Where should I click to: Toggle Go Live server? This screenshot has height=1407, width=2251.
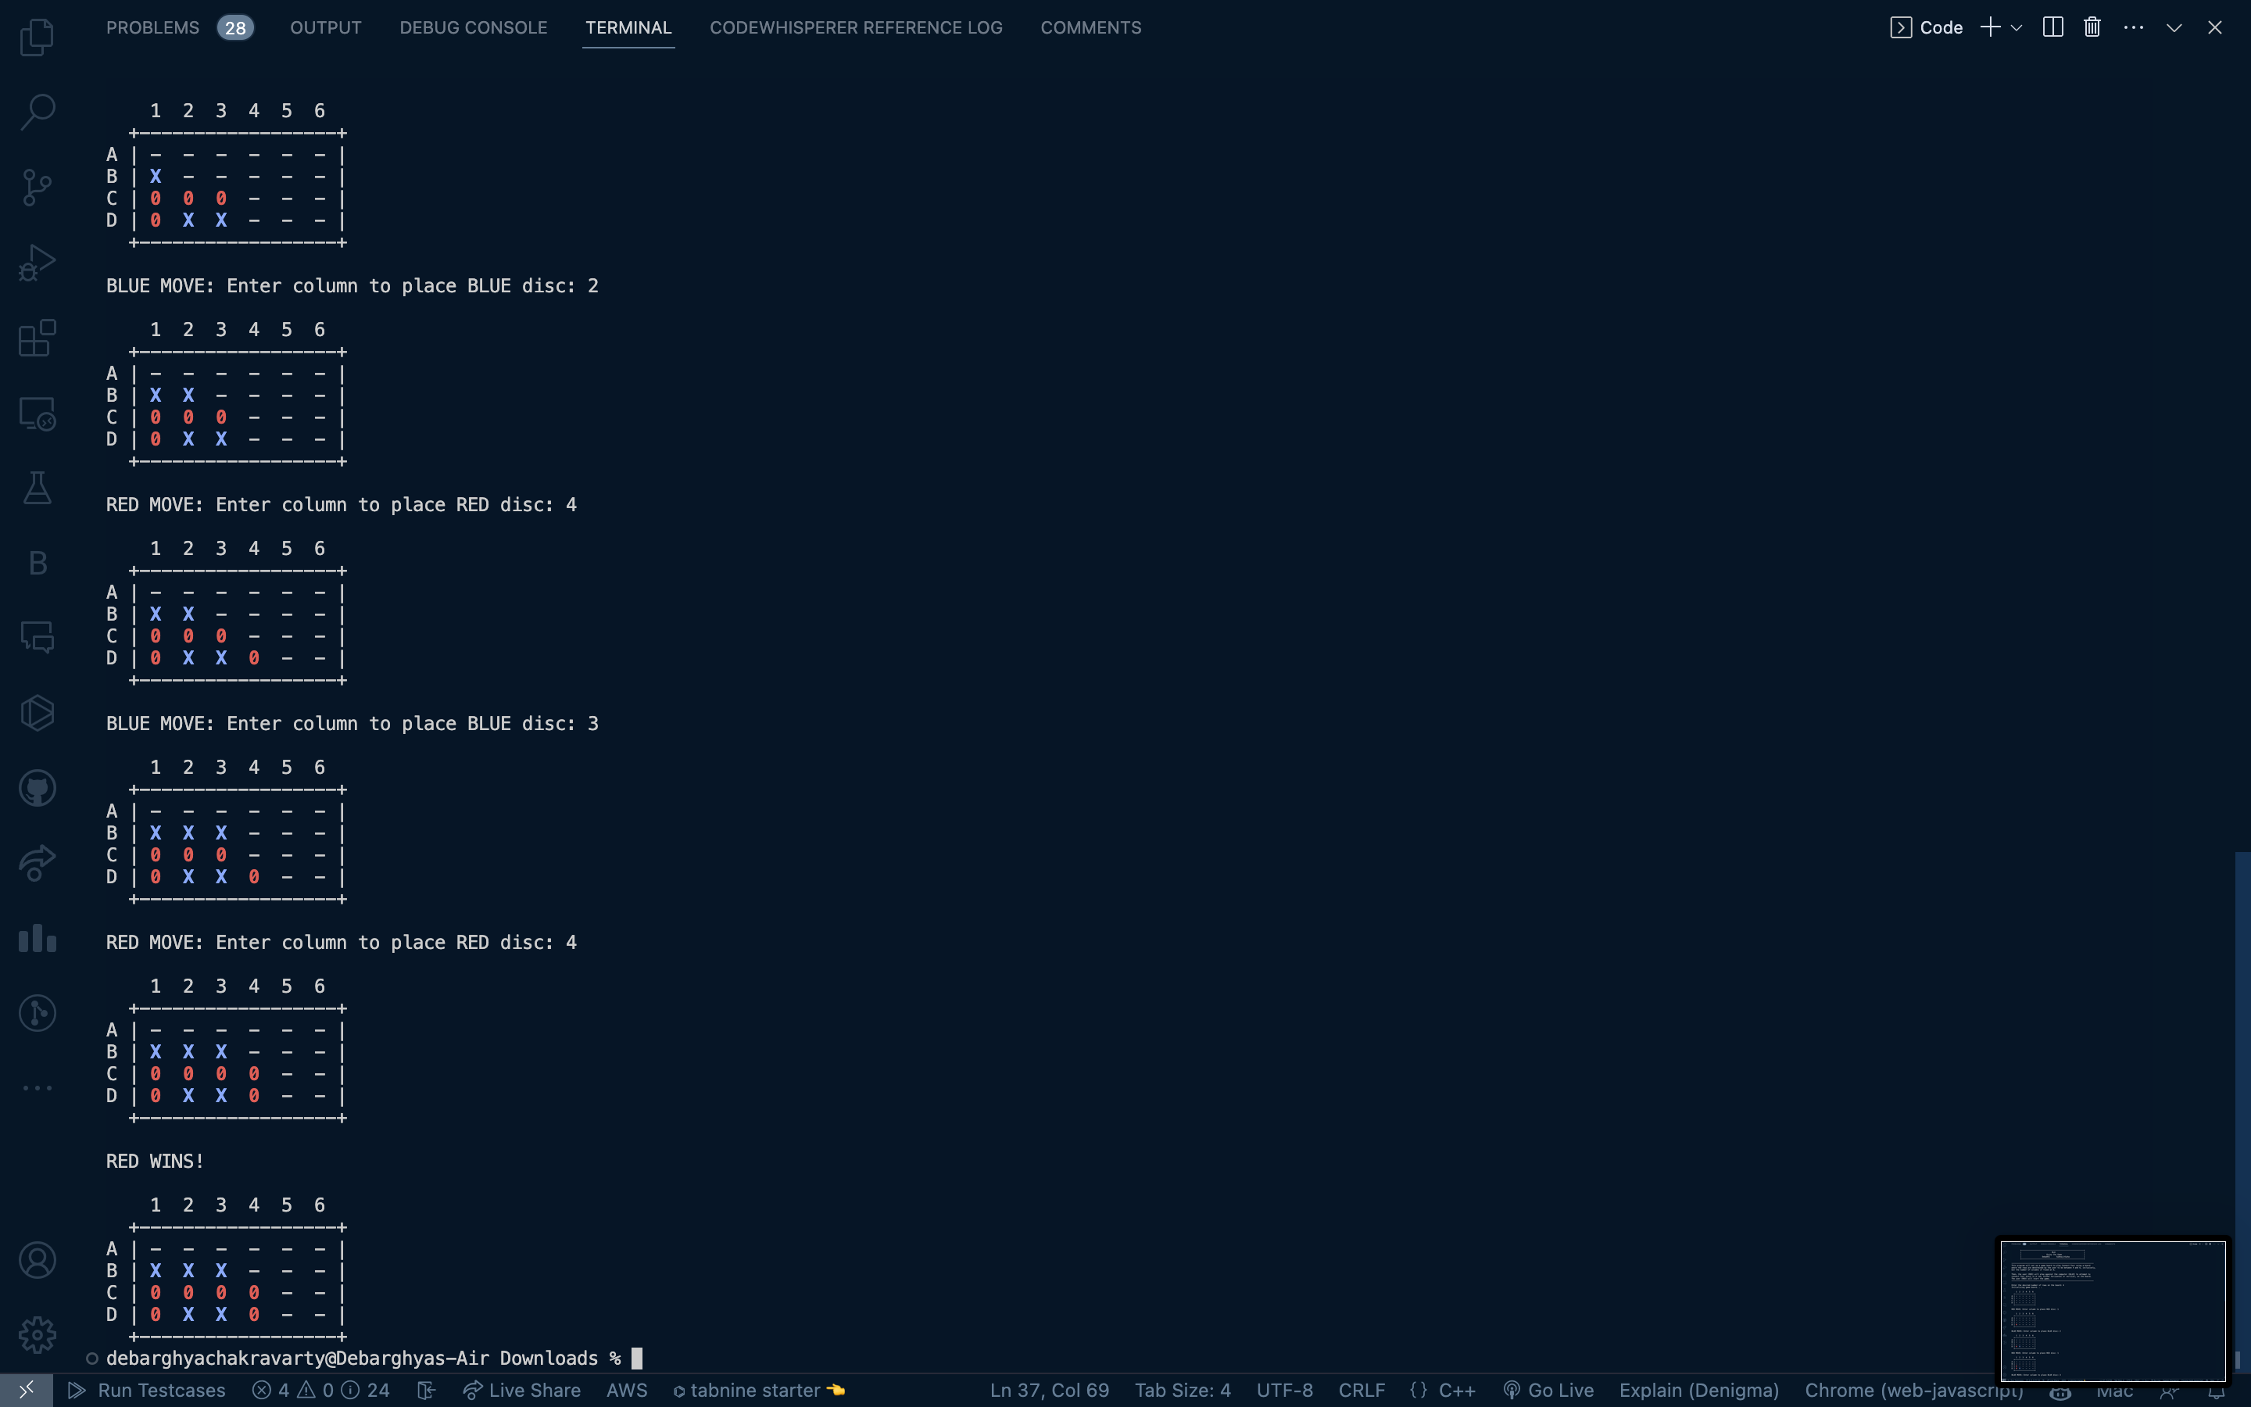click(x=1548, y=1391)
